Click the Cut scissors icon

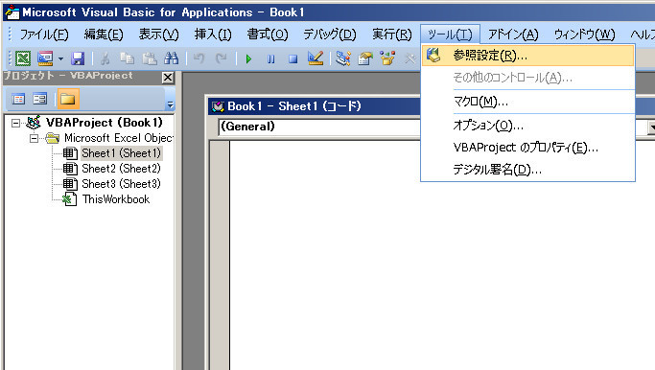point(105,58)
